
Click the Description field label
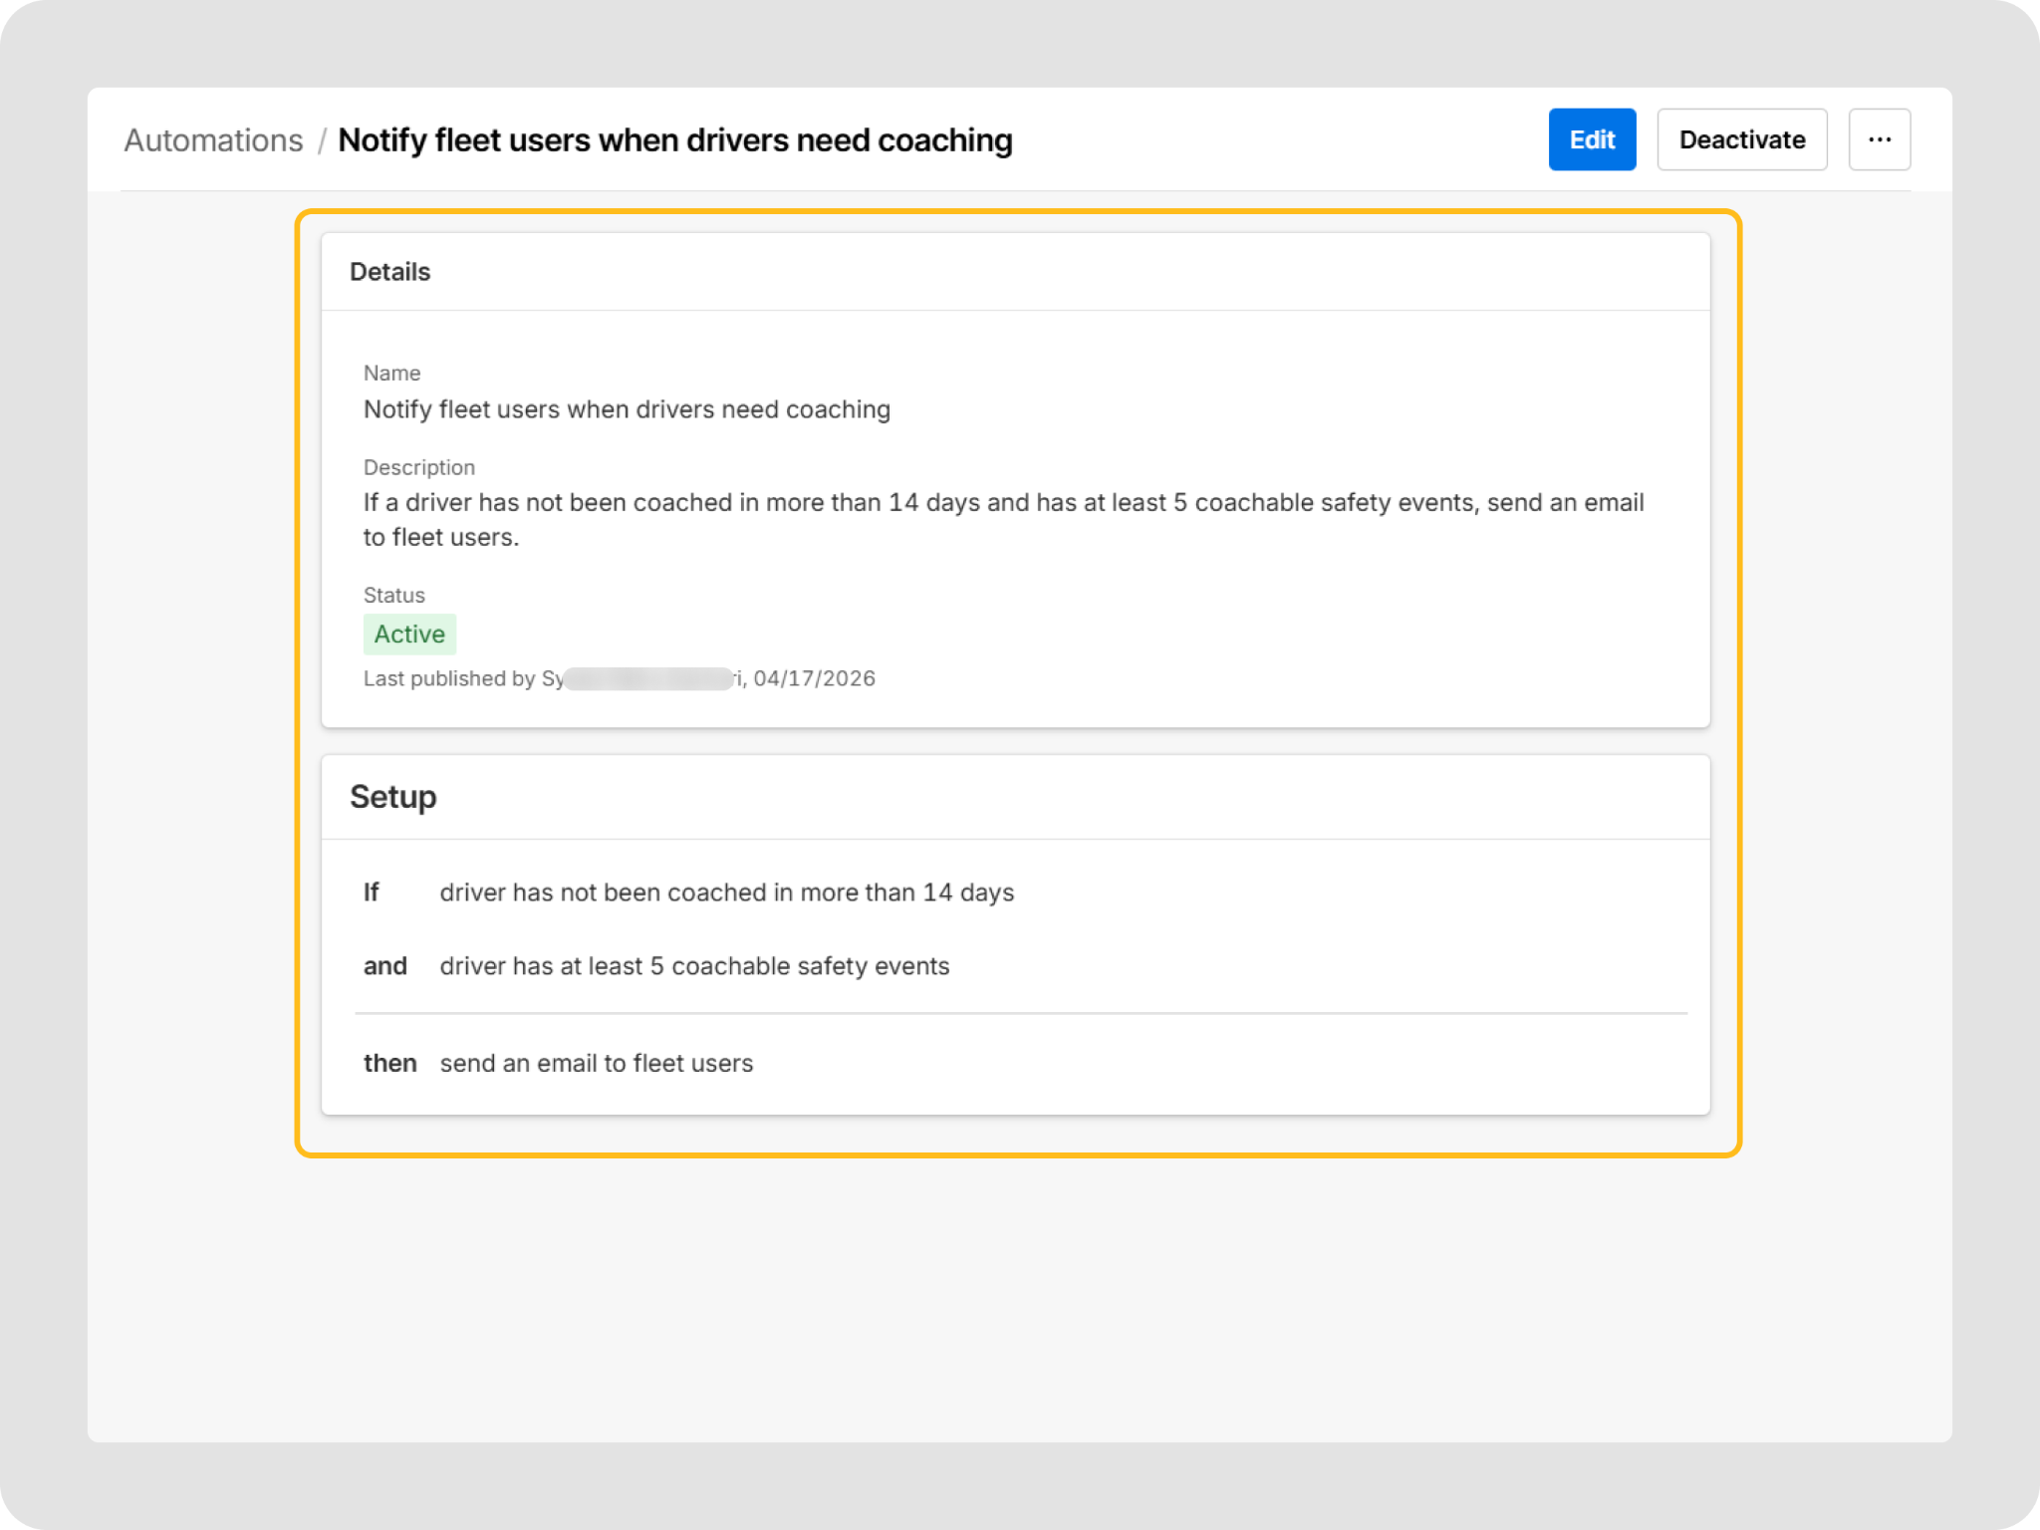(x=418, y=468)
